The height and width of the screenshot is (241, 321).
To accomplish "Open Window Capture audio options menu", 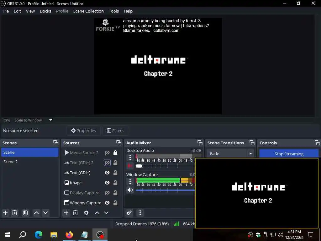I will point(130,182).
